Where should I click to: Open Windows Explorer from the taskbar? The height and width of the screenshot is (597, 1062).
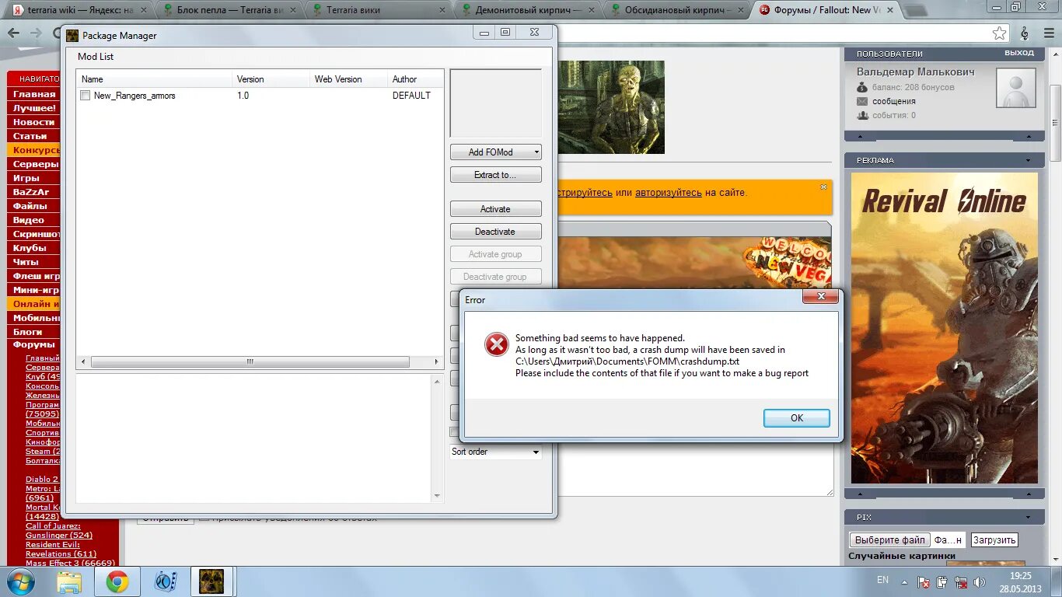tap(68, 581)
